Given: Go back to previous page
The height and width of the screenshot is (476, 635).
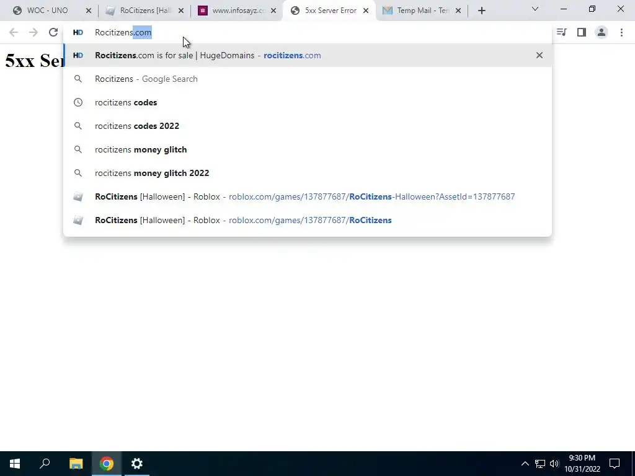Looking at the screenshot, I should click(14, 32).
